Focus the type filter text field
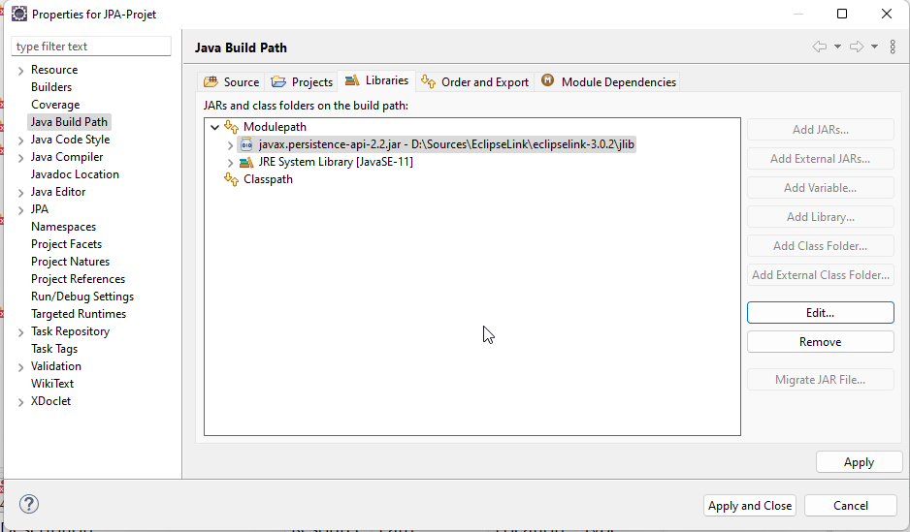Viewport: 910px width, 532px height. [x=91, y=47]
